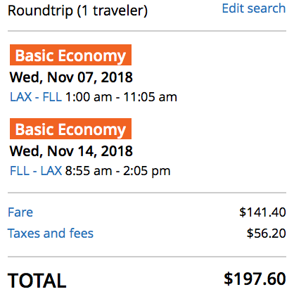Viewport: 294px width, 294px height.
Task: Open the LAX link in the outbound route
Action: coord(21,97)
